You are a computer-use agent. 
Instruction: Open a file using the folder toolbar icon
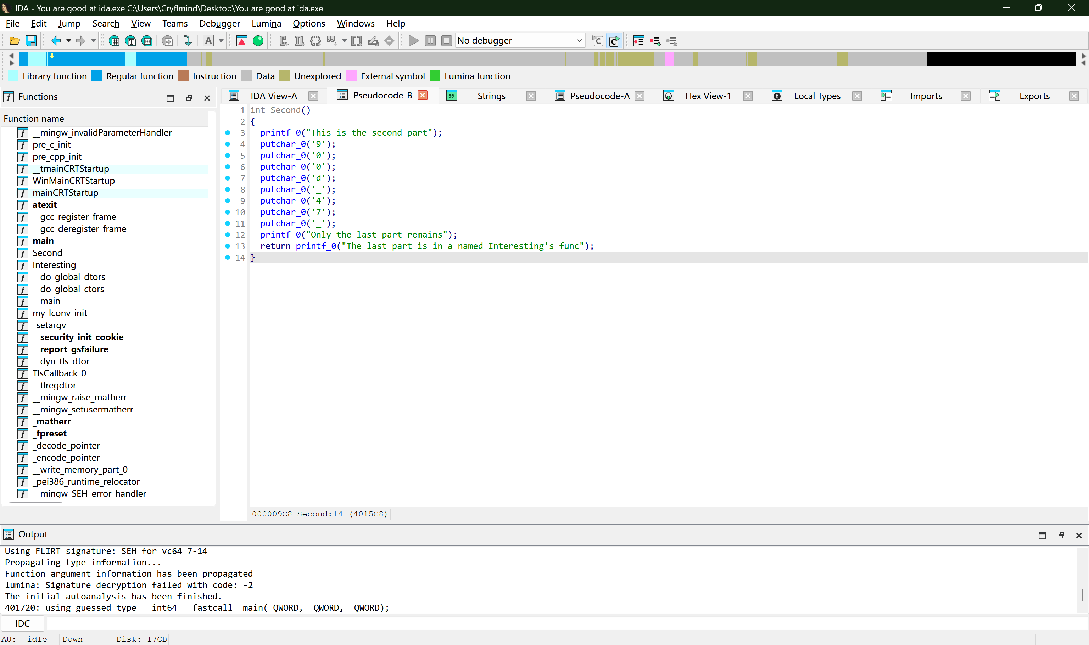(15, 40)
